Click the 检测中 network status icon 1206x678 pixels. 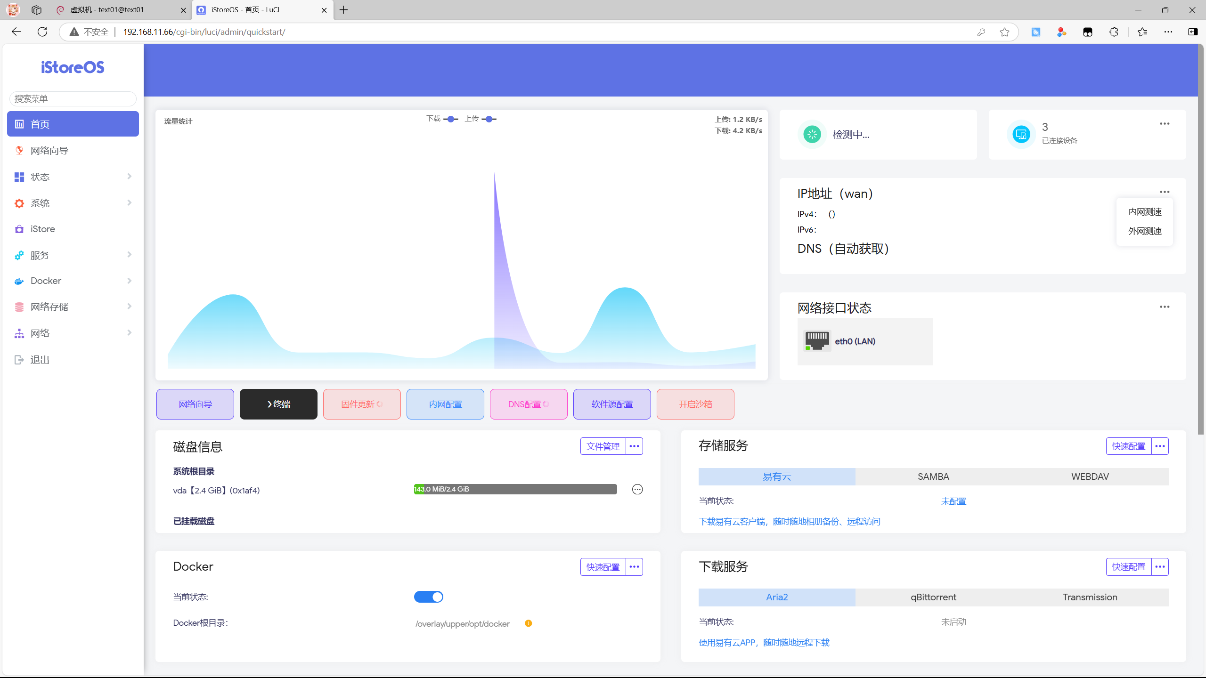click(812, 135)
